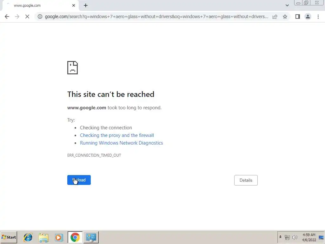
Task: Open the Control Panel taskbar icon
Action: click(91, 237)
